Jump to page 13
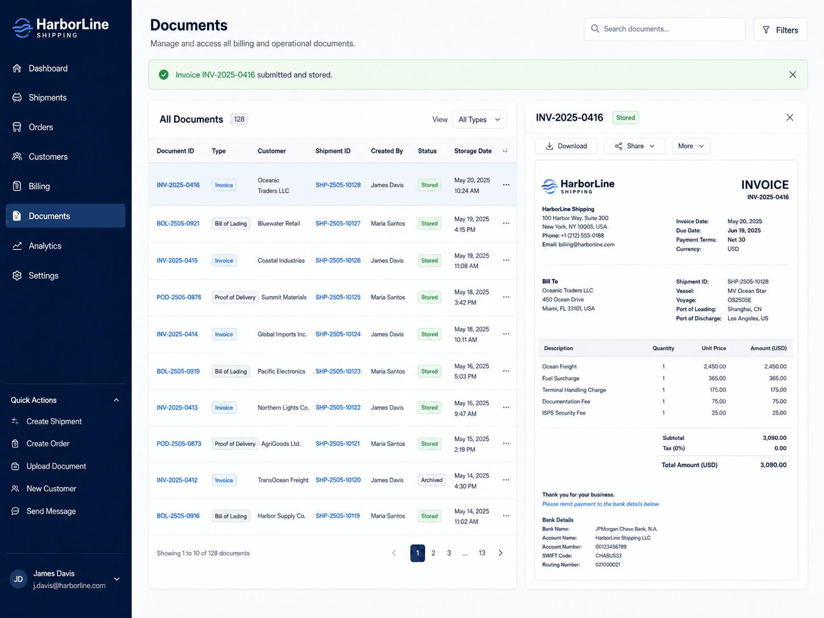 click(x=482, y=553)
